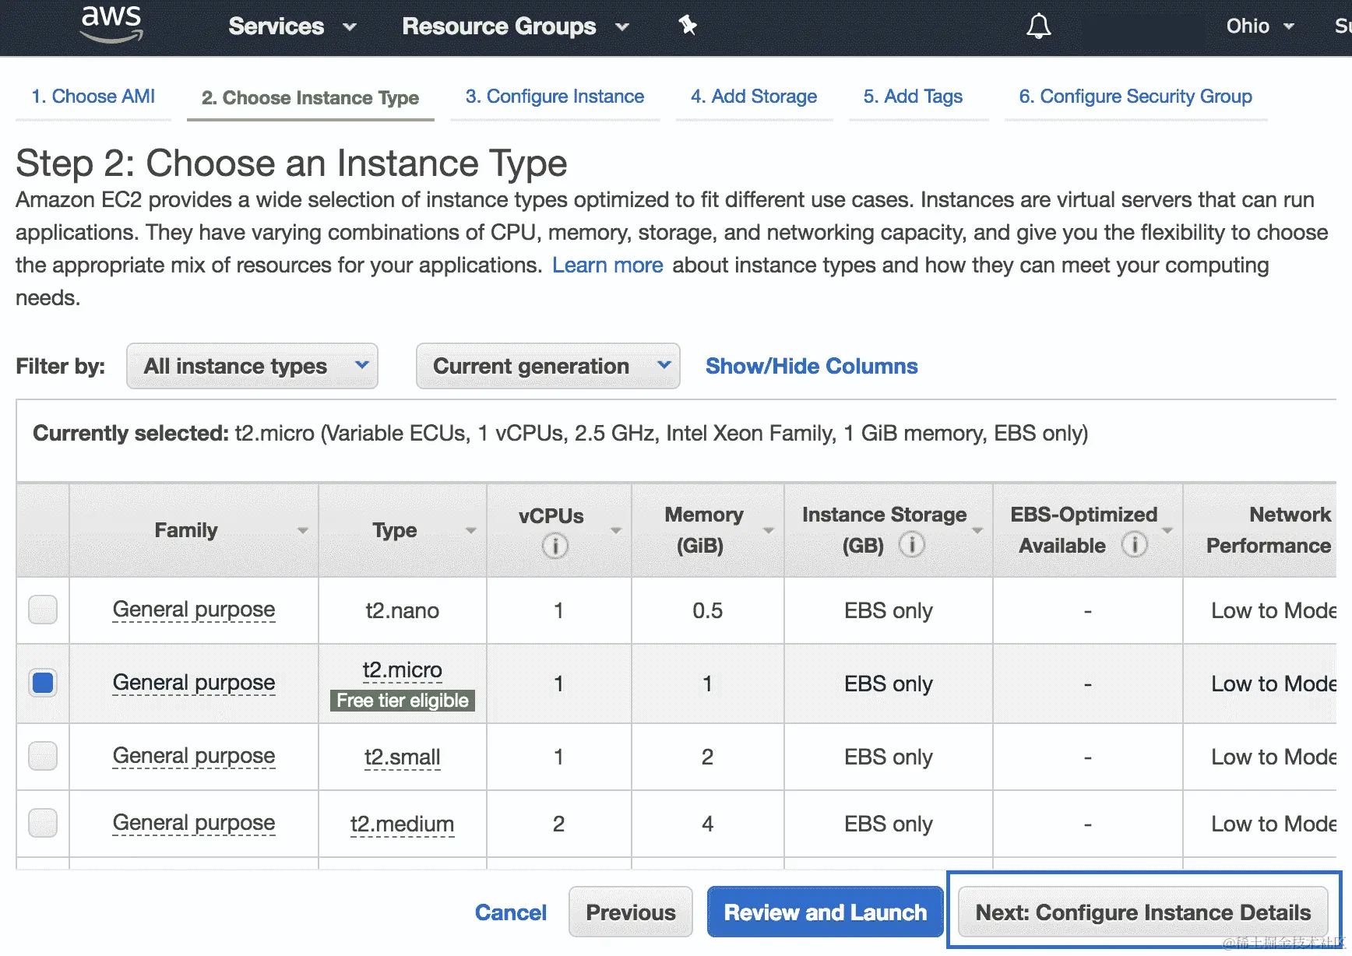Sort by the Type column arrow

(x=471, y=530)
